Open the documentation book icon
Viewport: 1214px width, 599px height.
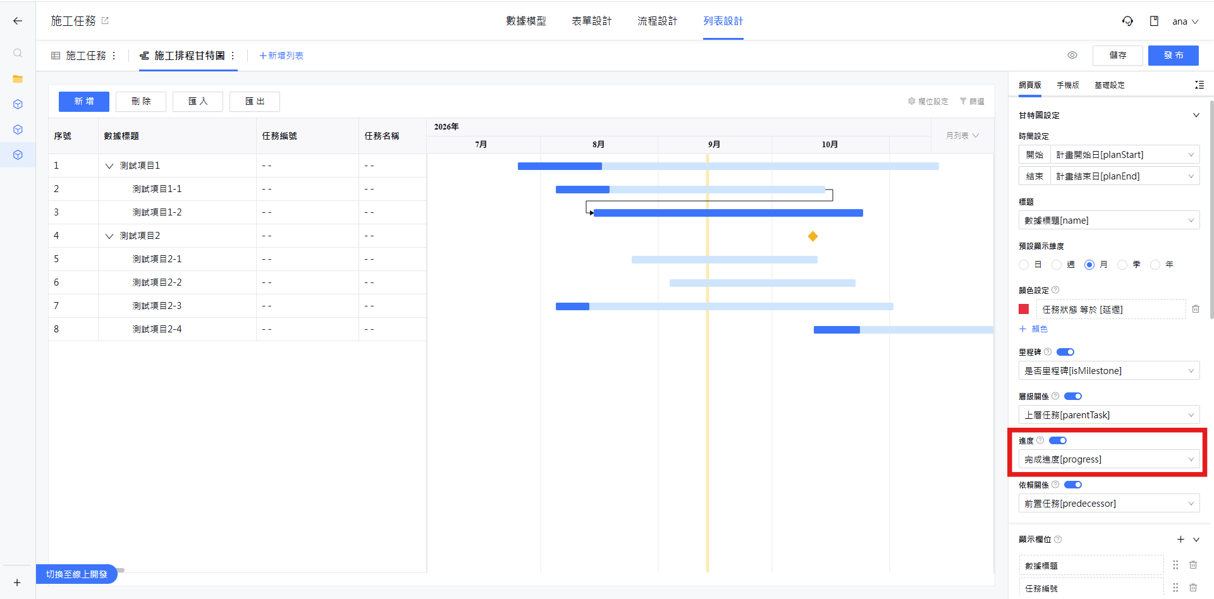pos(1154,21)
